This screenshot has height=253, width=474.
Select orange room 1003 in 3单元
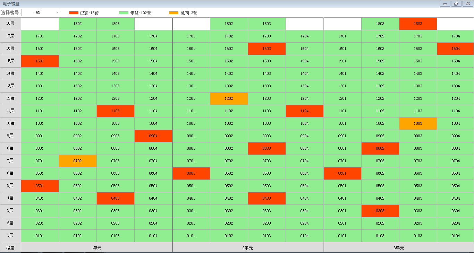tap(418, 123)
